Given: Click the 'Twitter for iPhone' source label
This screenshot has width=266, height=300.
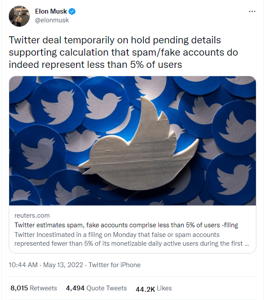Looking at the screenshot, I should coord(115,265).
